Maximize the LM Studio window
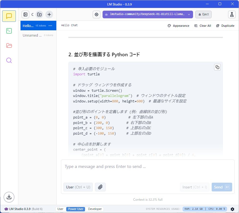This screenshot has width=239, height=213. [x=220, y=4]
